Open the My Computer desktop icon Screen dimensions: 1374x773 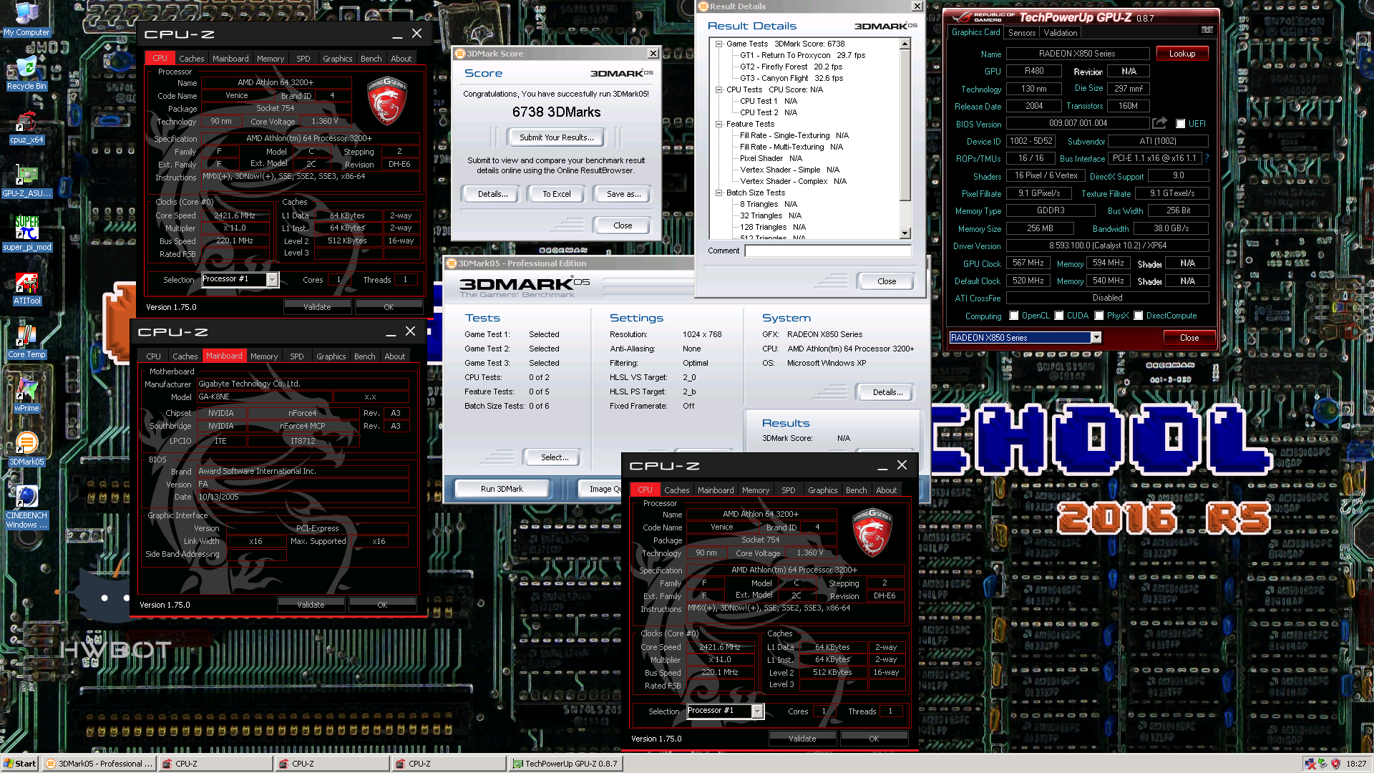click(26, 19)
